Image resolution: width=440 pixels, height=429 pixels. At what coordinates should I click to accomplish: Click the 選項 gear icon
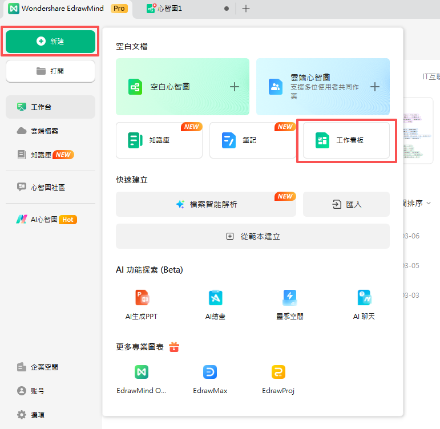[22, 415]
